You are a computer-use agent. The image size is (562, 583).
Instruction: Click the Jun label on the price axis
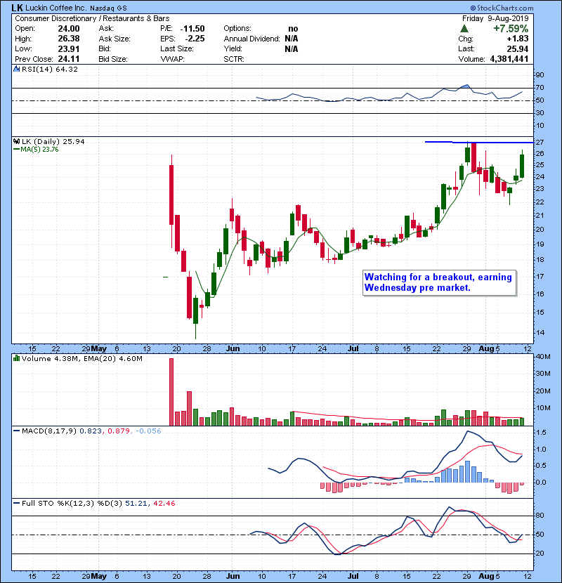point(233,349)
